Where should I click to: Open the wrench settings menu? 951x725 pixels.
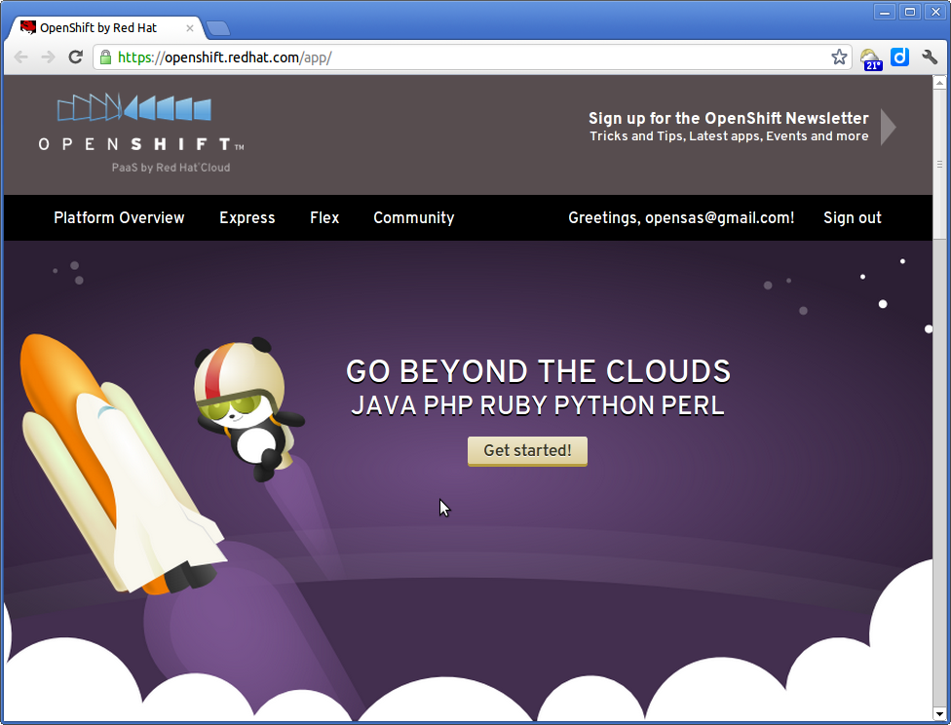click(930, 57)
